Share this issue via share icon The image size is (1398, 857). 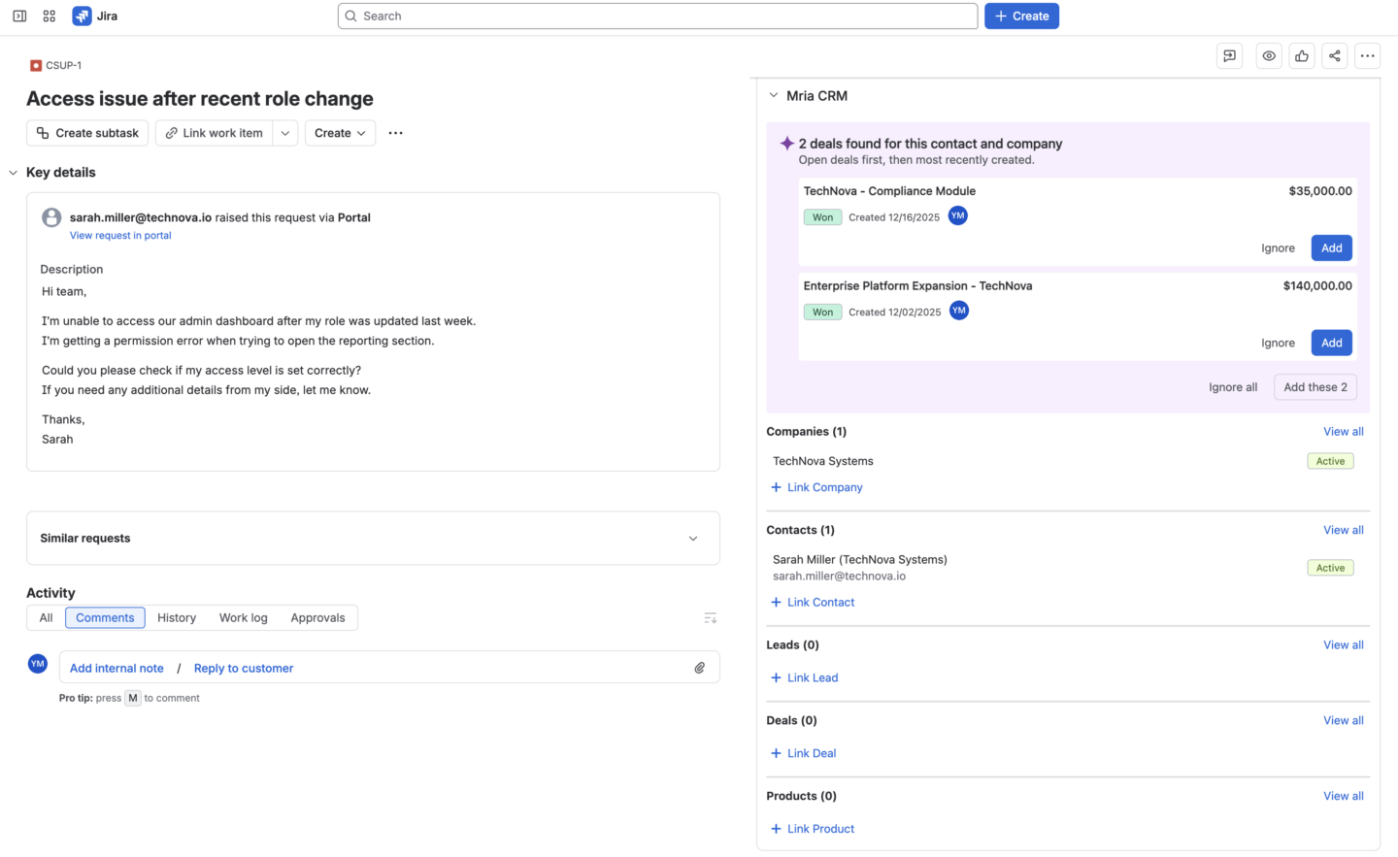coord(1335,56)
